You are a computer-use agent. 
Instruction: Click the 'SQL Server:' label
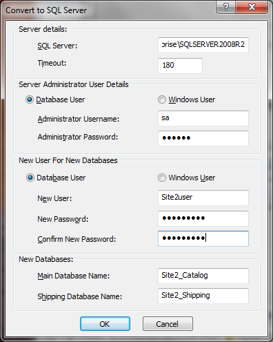click(57, 46)
